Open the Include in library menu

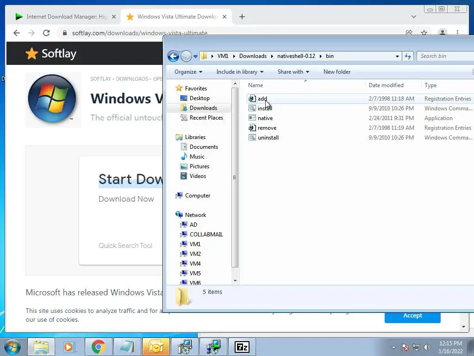[x=240, y=72]
